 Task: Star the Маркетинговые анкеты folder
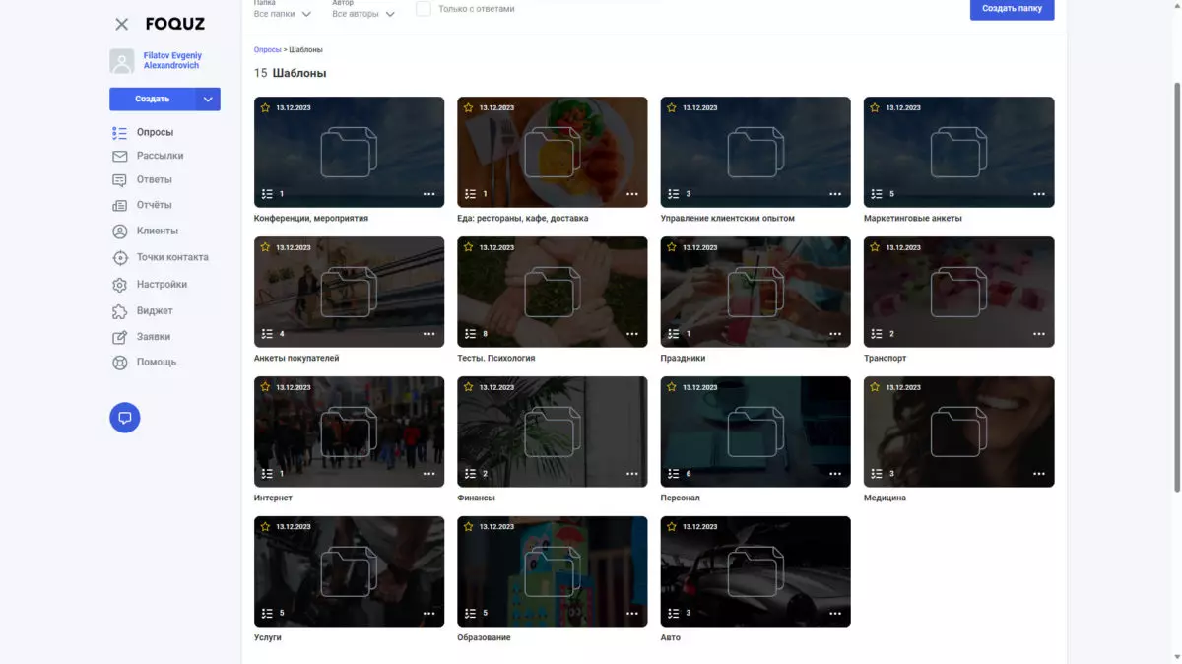pos(875,107)
